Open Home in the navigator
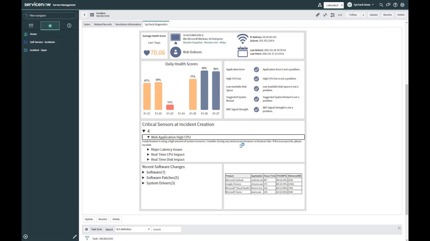This screenshot has height=241, width=430. point(33,34)
